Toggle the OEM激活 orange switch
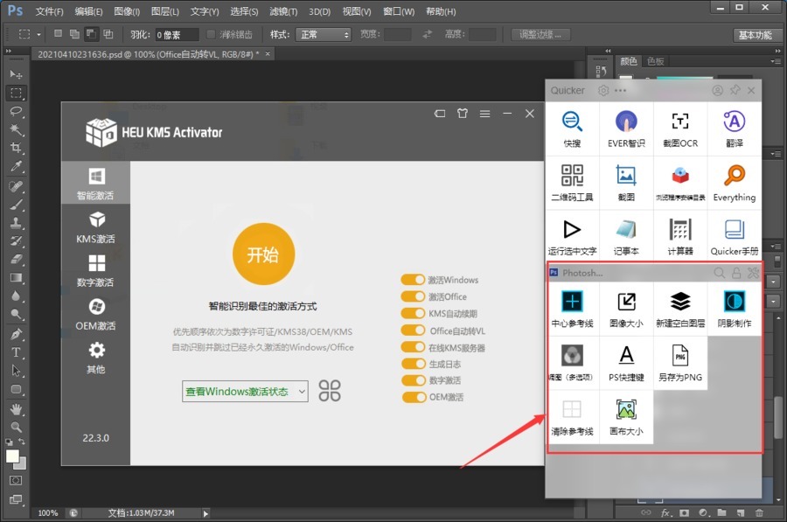The width and height of the screenshot is (787, 522). click(413, 397)
